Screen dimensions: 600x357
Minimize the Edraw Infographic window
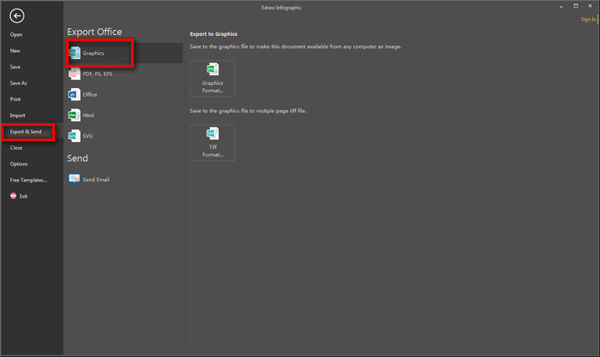pyautogui.click(x=561, y=7)
